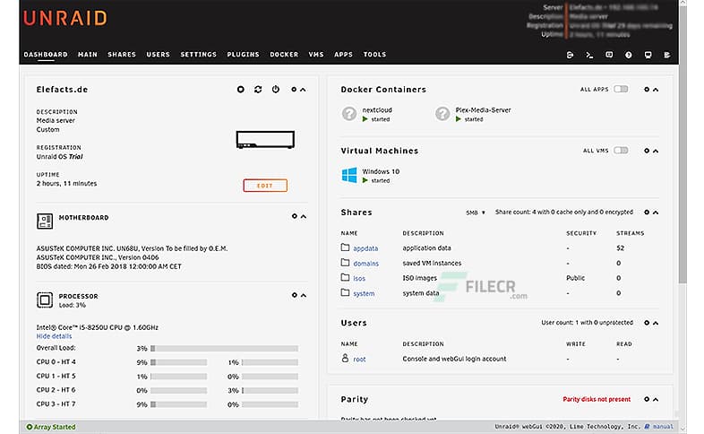The height and width of the screenshot is (434, 704).
Task: Collapse the Docker Containers panel
Action: 657,90
